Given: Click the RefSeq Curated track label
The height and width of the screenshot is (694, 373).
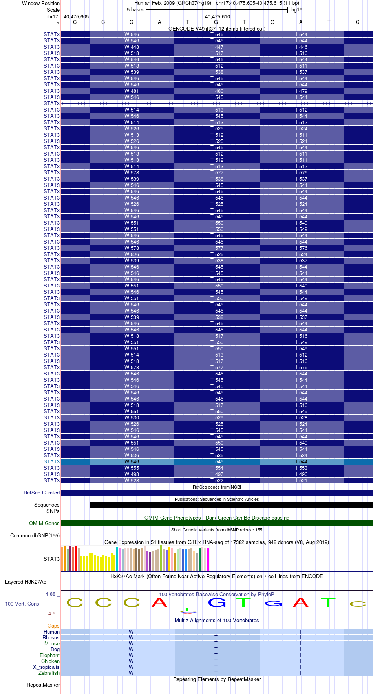Looking at the screenshot, I should coord(42,493).
